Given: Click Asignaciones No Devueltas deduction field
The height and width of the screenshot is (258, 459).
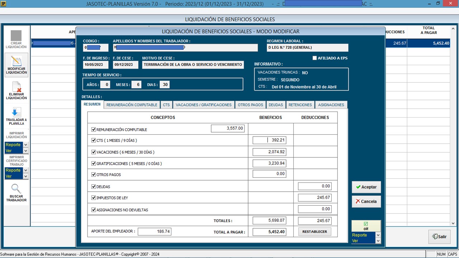Looking at the screenshot, I should [314, 209].
